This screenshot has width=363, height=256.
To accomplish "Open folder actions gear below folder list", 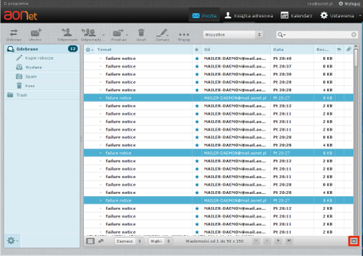I will [13, 241].
